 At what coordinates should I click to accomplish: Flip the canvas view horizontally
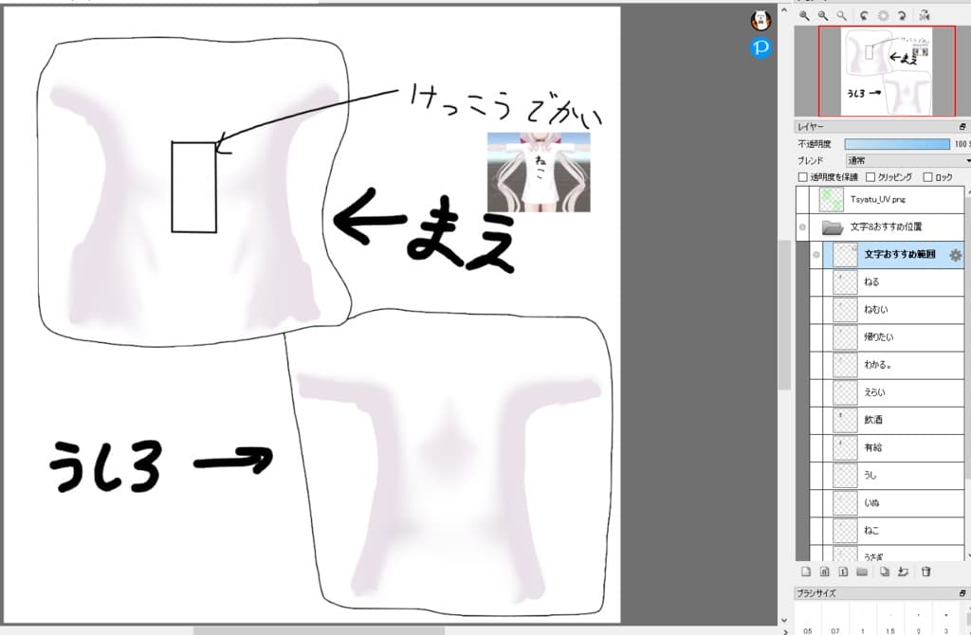(925, 14)
